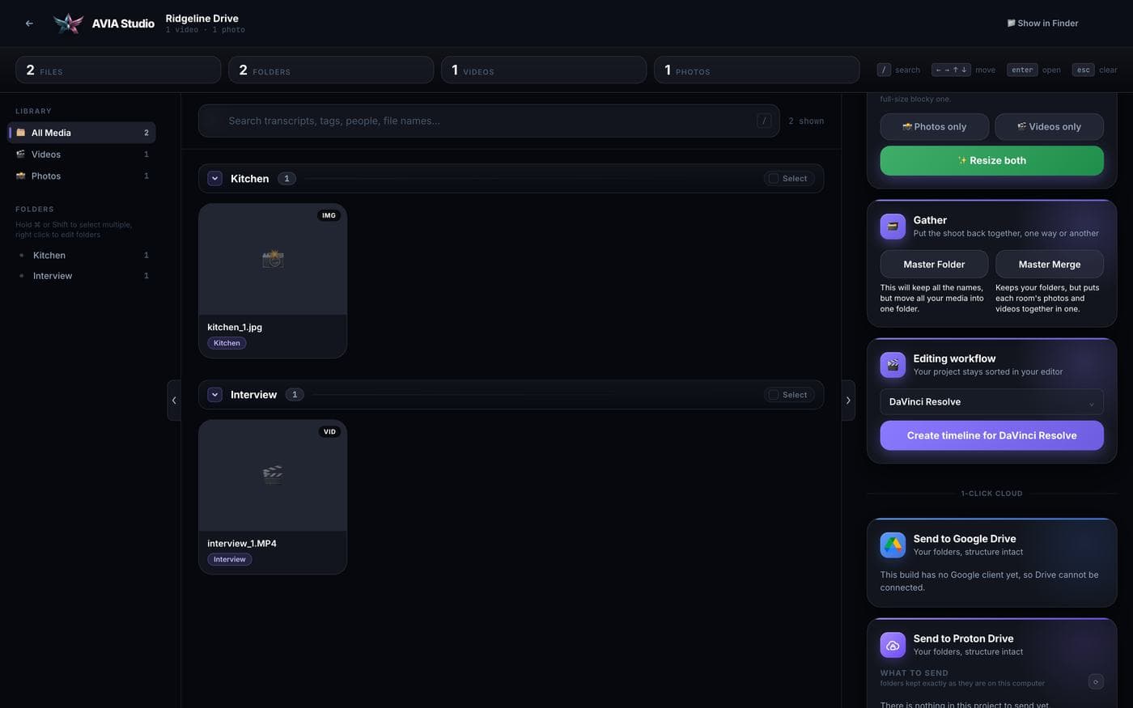Create timeline for DaVinci Resolve
The height and width of the screenshot is (708, 1133).
tap(991, 435)
